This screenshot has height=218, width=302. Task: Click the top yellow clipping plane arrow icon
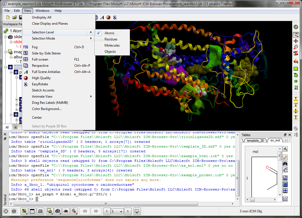(x=296, y=99)
